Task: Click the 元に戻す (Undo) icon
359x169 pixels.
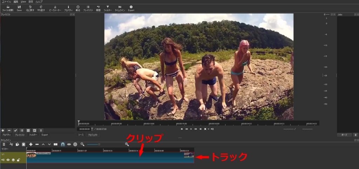Action: coord(30,8)
